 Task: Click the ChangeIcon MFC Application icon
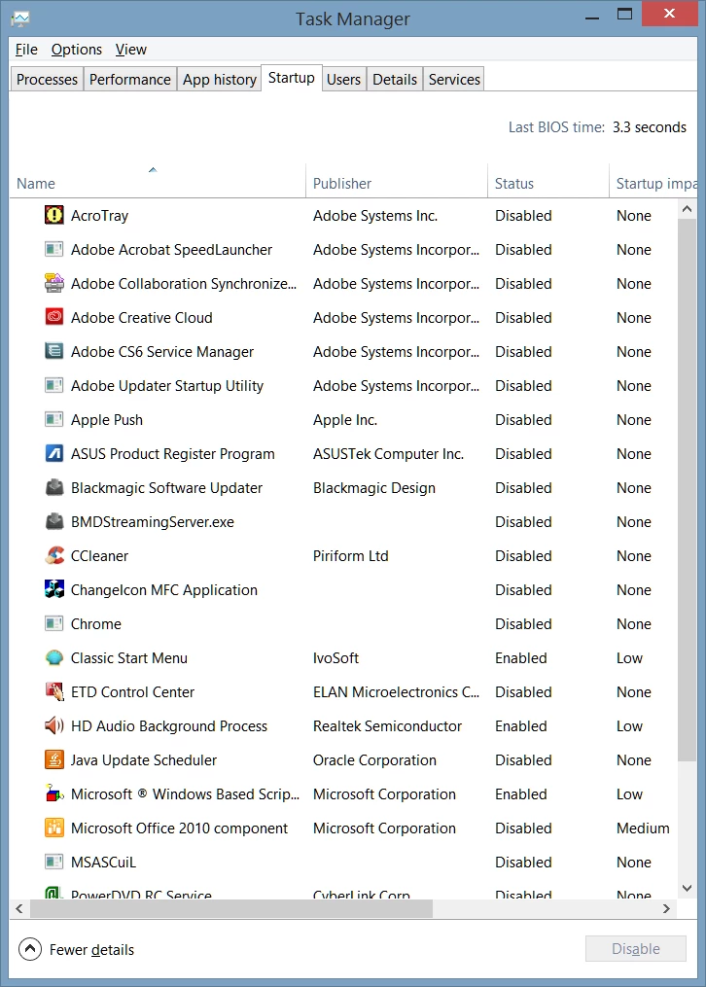(x=54, y=589)
